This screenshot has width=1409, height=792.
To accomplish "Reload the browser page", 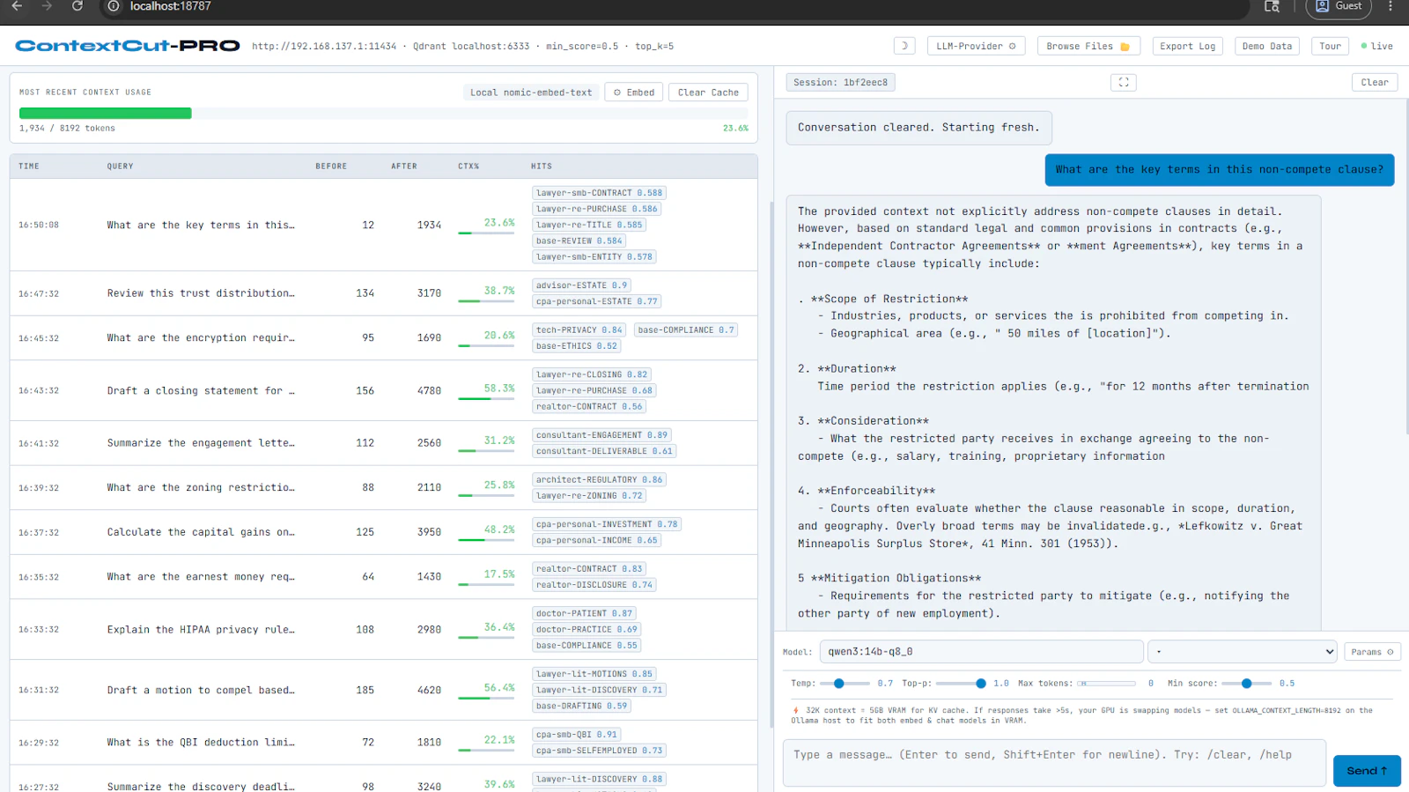I will [x=77, y=6].
